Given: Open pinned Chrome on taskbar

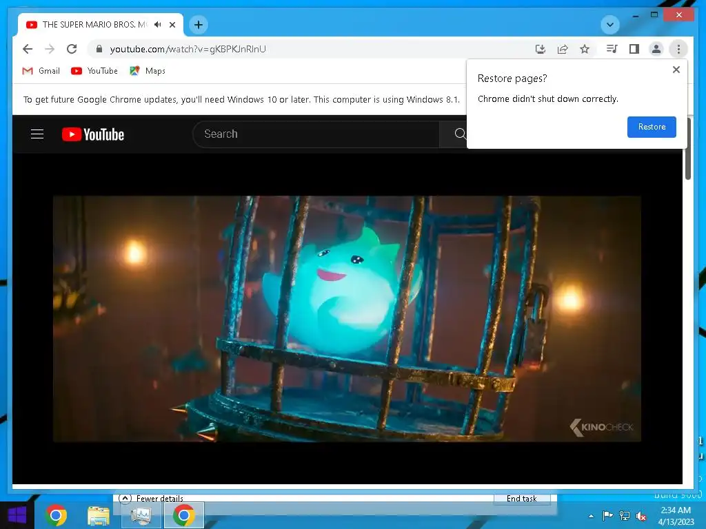Looking at the screenshot, I should coord(56,515).
